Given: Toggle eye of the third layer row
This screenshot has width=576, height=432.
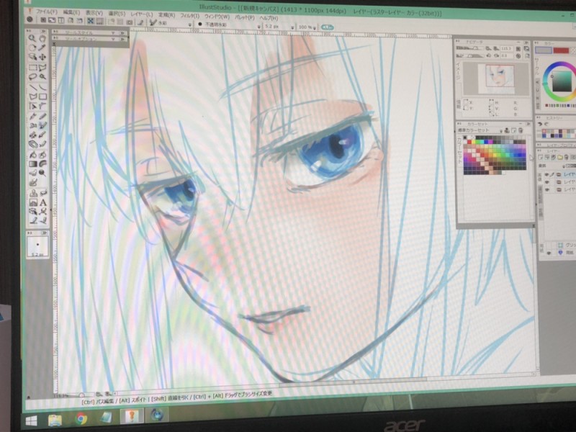Looking at the screenshot, I should coord(547,190).
